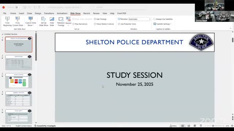
Task: Switch to the Review tab
Action: 96,13
